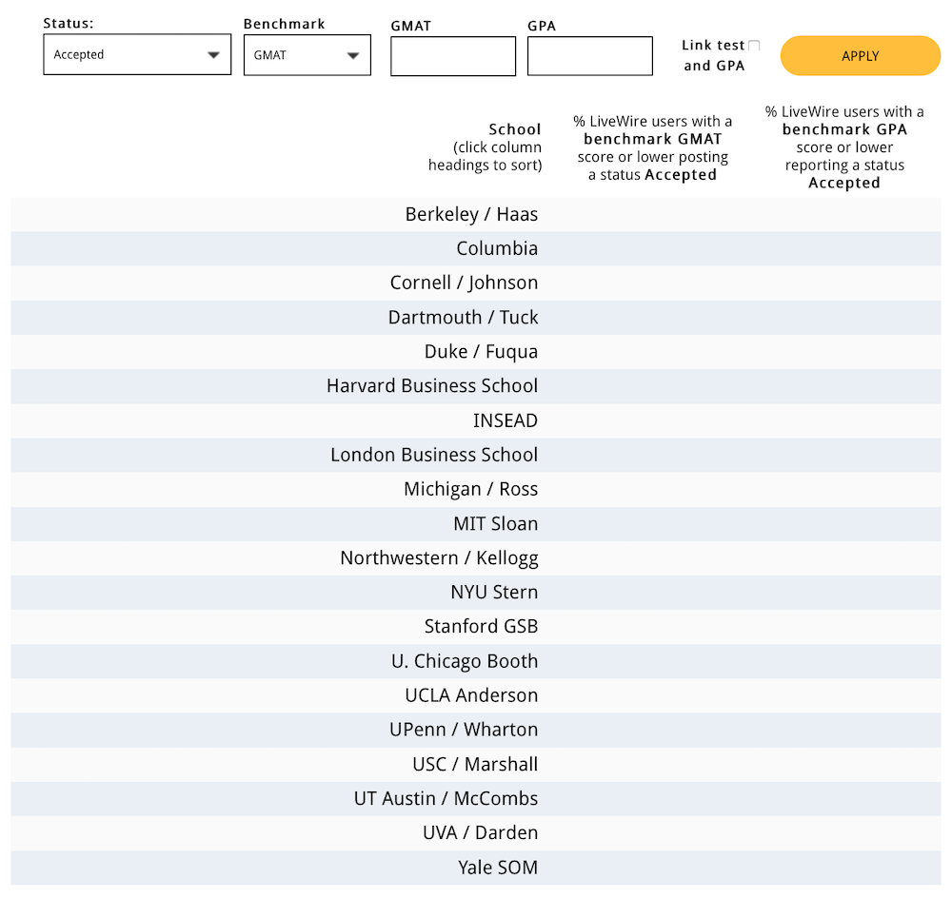This screenshot has width=952, height=898.
Task: Click the Columbia school row
Action: click(x=497, y=249)
